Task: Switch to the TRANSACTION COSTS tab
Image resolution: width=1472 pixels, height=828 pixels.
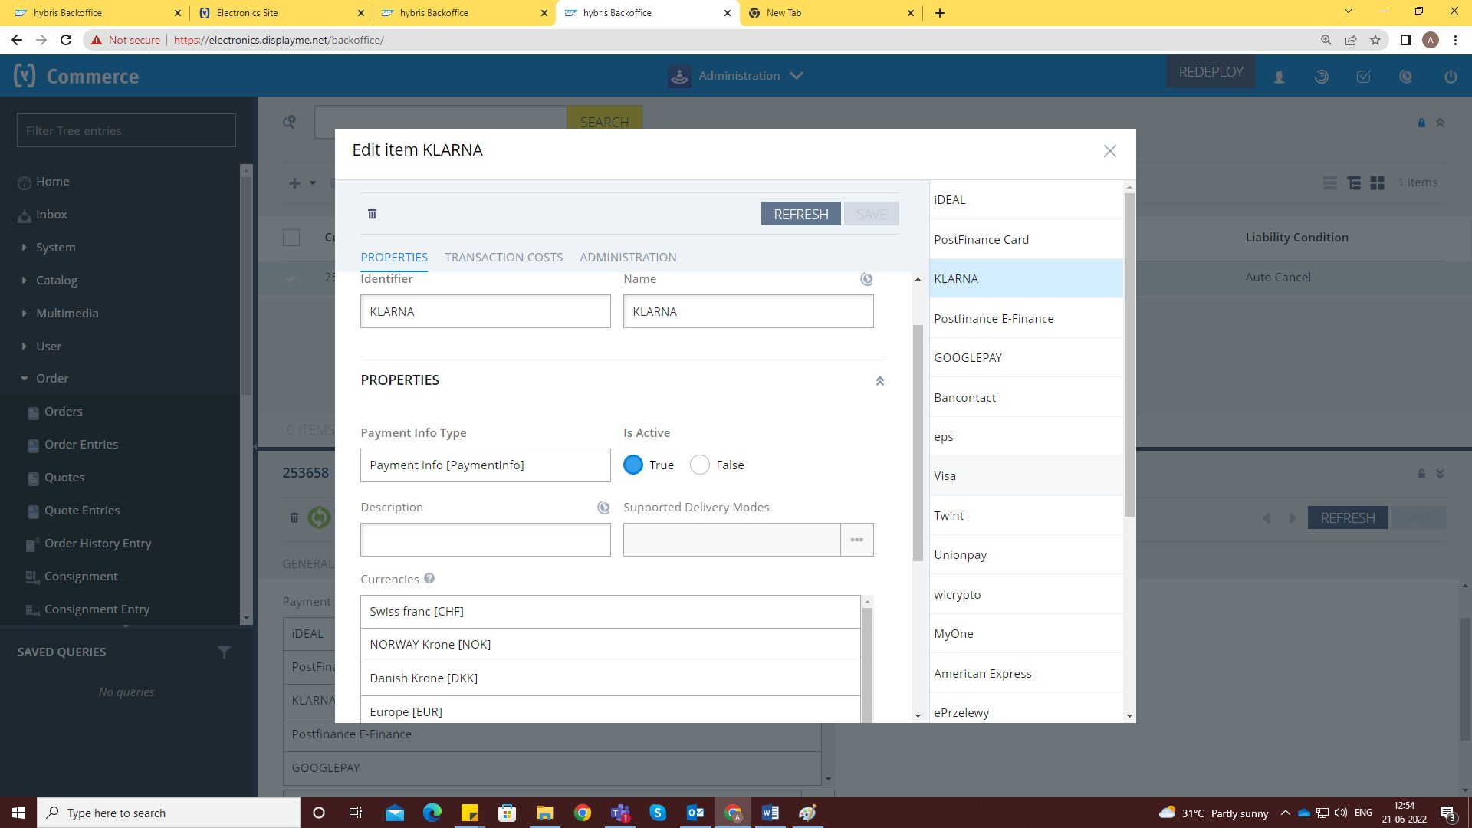Action: pos(504,258)
